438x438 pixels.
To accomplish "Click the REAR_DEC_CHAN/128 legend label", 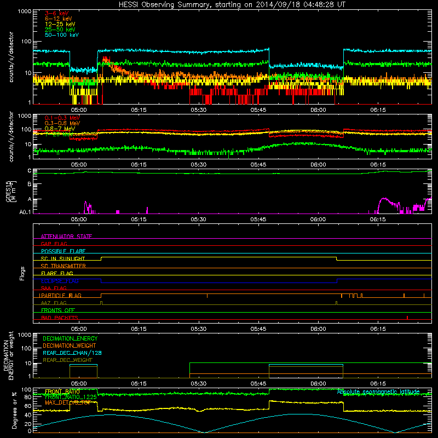I will pos(72,353).
